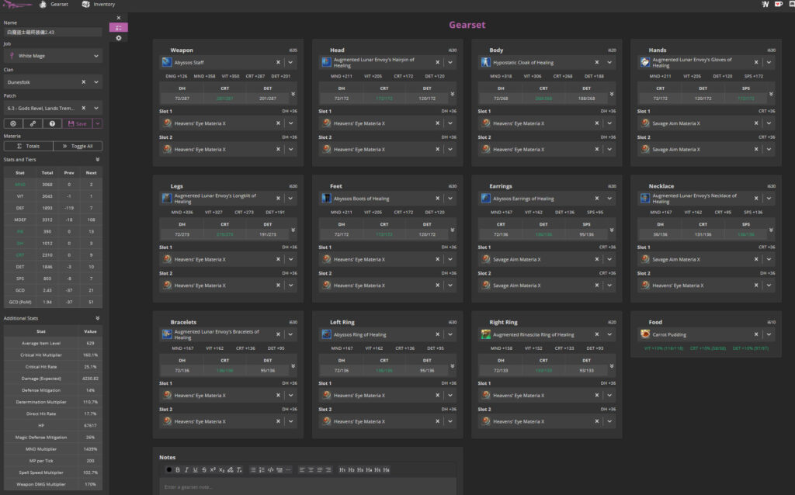The image size is (795, 495).
Task: Open the Gearset tab
Action: click(x=53, y=5)
